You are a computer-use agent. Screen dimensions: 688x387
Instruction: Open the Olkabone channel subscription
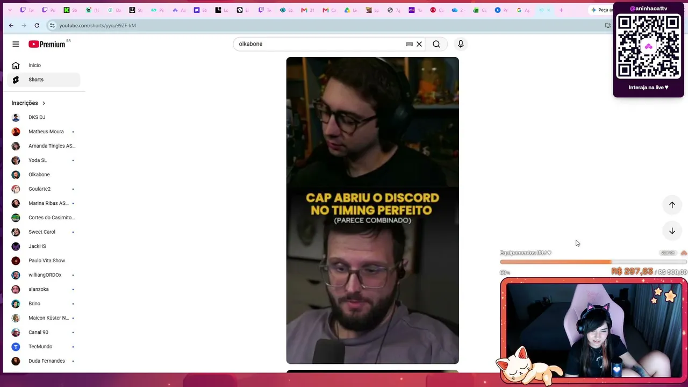[44, 175]
